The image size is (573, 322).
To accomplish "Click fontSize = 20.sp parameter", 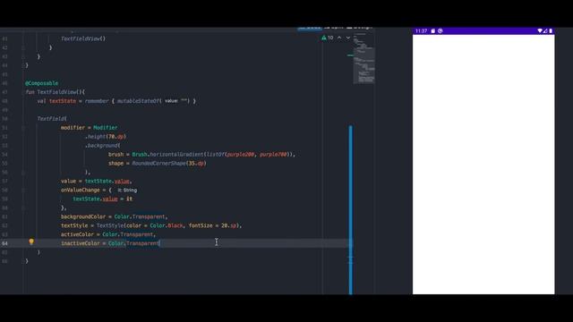I will click(x=213, y=225).
